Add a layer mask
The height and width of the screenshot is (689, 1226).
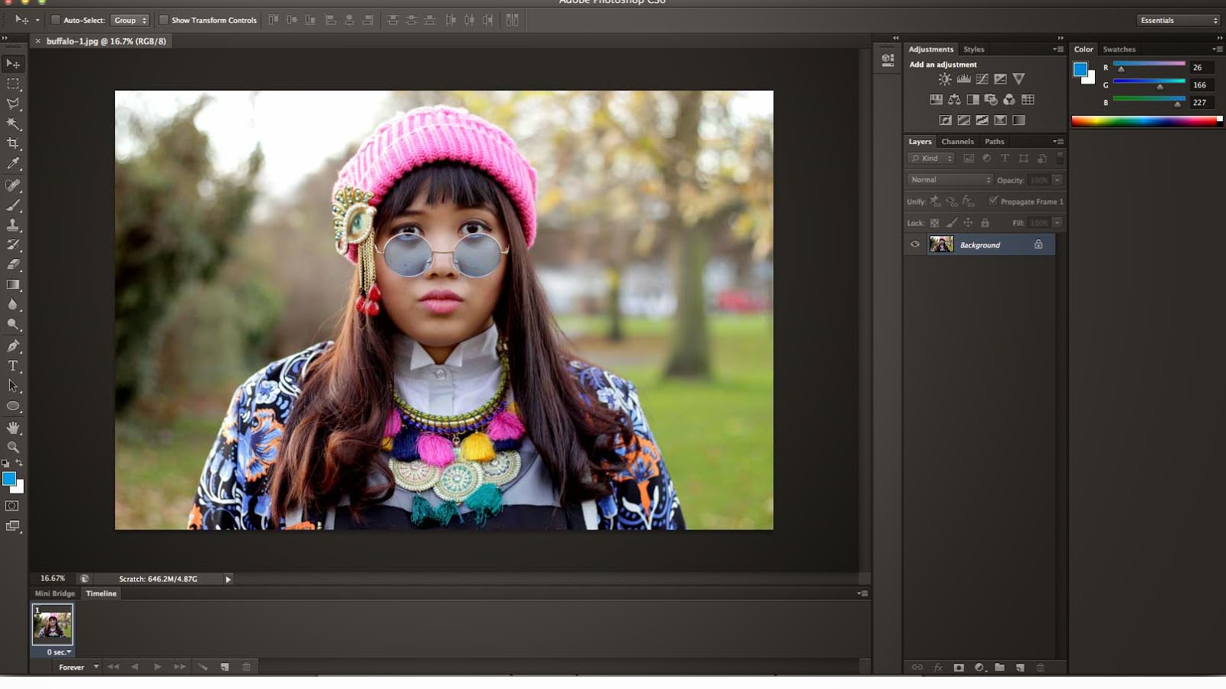(959, 668)
